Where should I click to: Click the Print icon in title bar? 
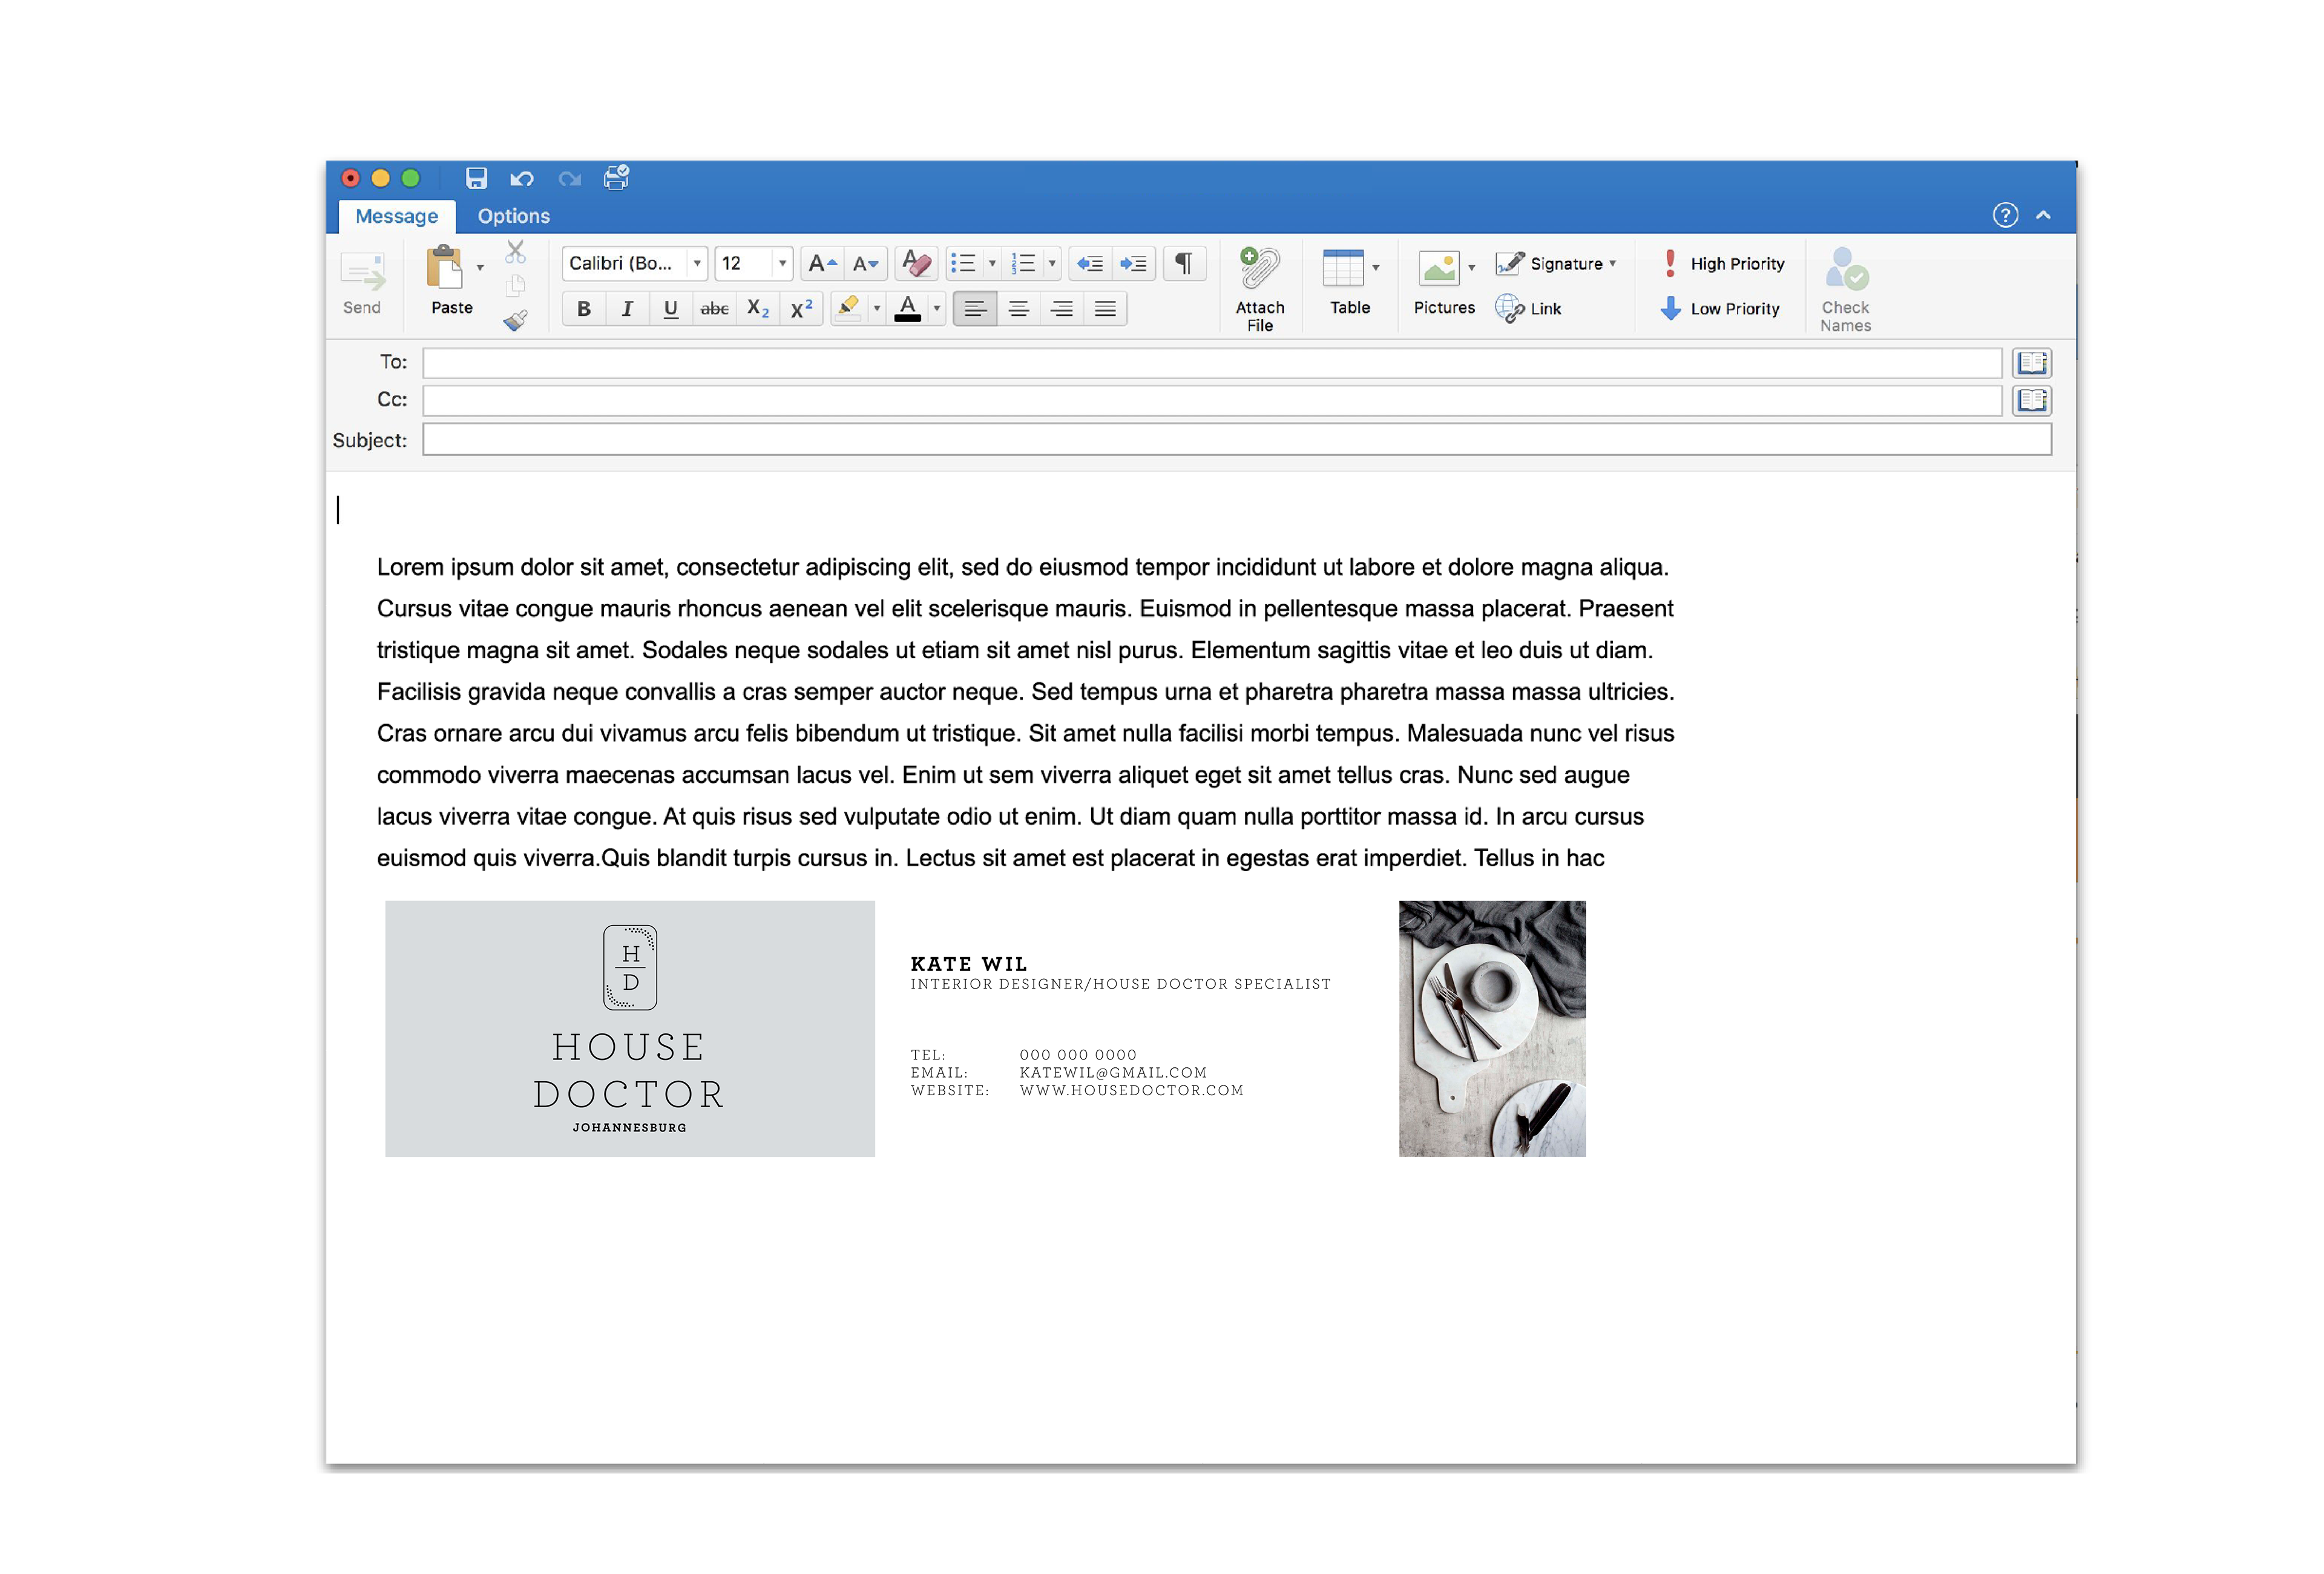point(616,178)
